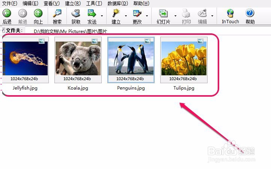This screenshot has width=271, height=169.
Task: Click image type badge on Penguins thumbnail
Action: click(x=148, y=41)
